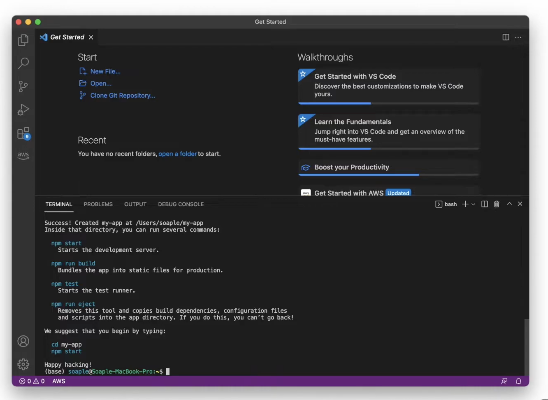
Task: Open the editor More Actions ellipsis
Action: click(x=518, y=37)
